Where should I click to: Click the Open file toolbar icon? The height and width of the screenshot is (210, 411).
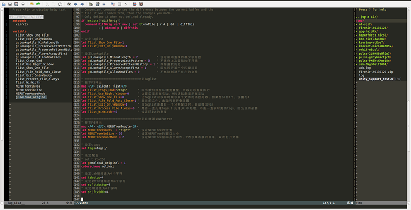(3, 4)
